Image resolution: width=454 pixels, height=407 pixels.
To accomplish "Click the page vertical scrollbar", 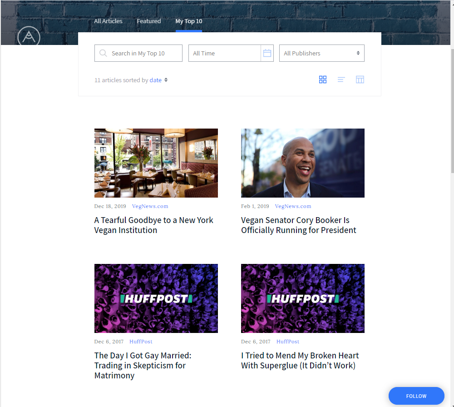I will [x=452, y=110].
